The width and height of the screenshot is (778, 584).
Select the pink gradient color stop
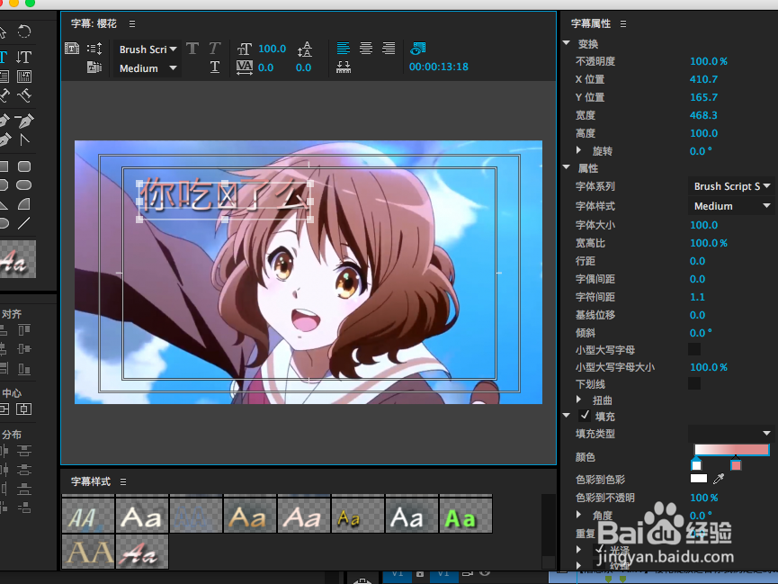736,465
